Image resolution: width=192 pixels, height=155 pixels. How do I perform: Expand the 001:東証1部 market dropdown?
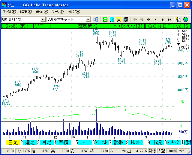coord(43,19)
